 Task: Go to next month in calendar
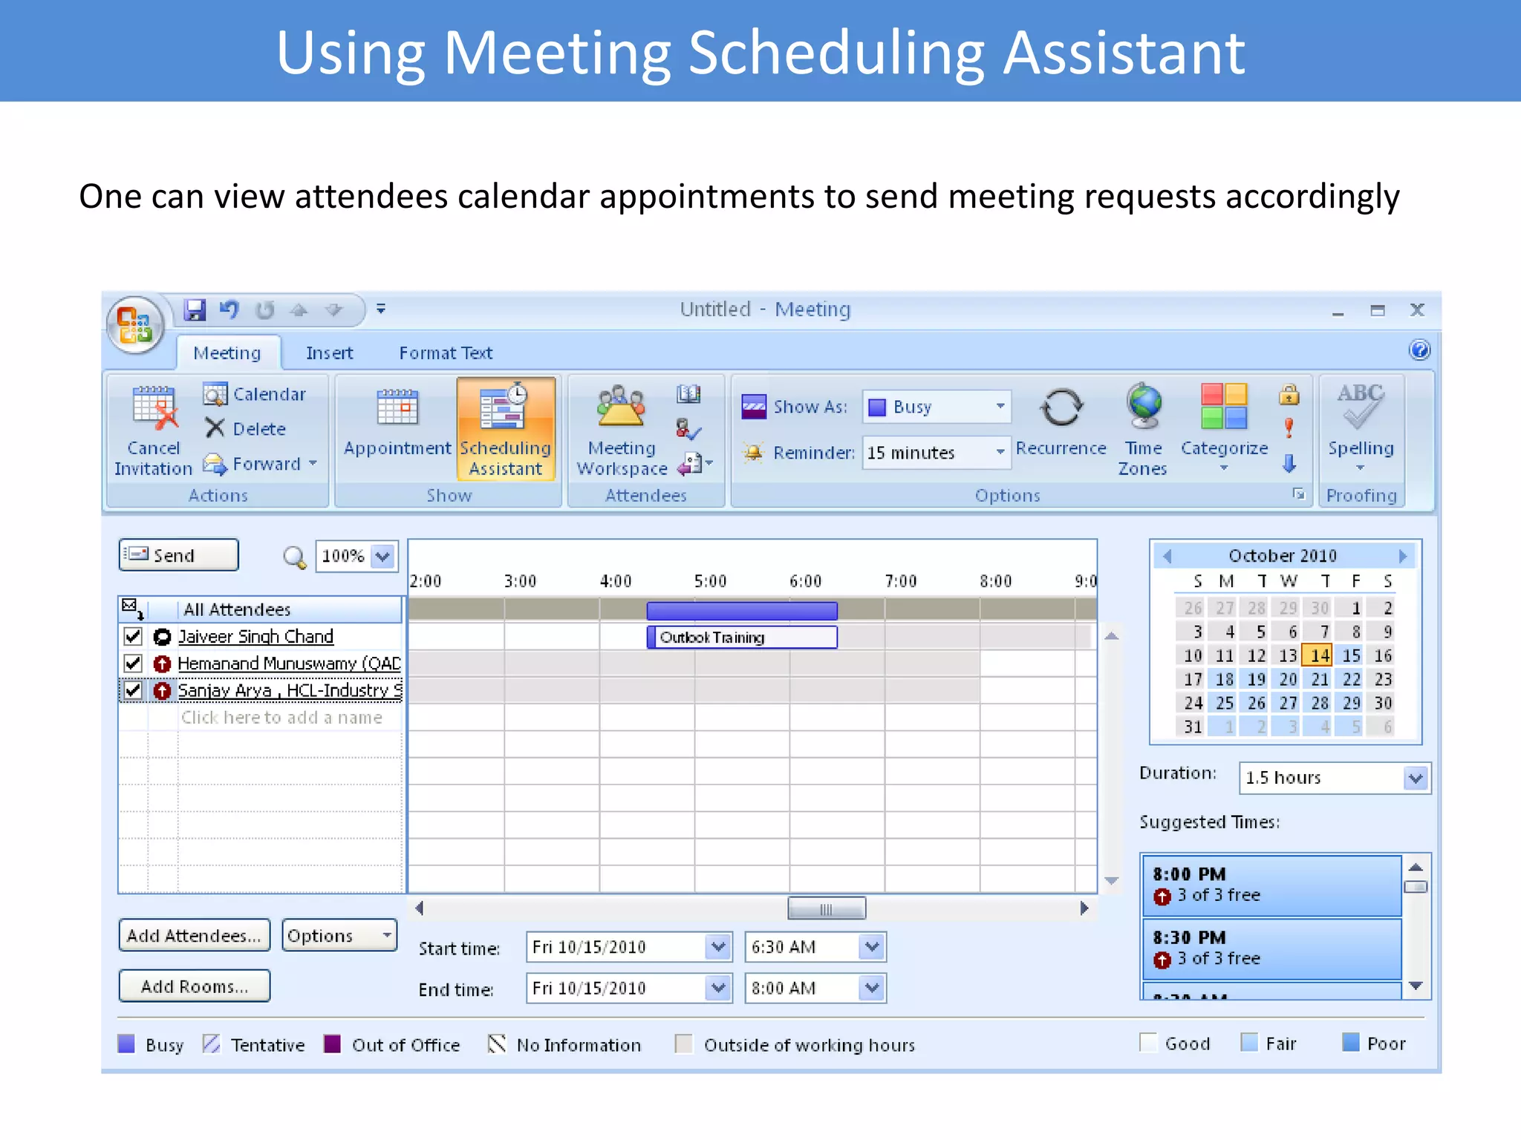[x=1403, y=556]
